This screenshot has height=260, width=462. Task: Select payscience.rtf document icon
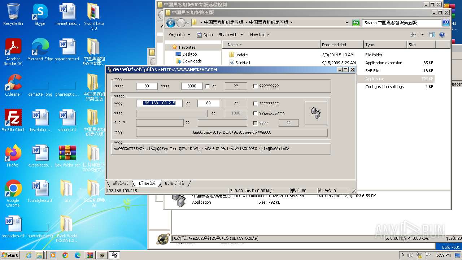(67, 49)
